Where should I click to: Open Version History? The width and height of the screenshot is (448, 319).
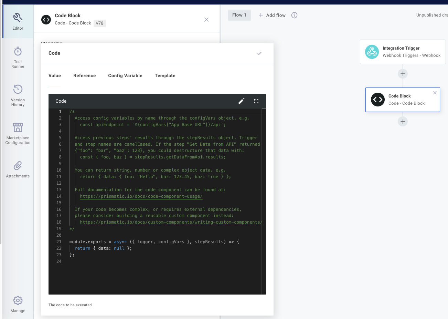[18, 95]
